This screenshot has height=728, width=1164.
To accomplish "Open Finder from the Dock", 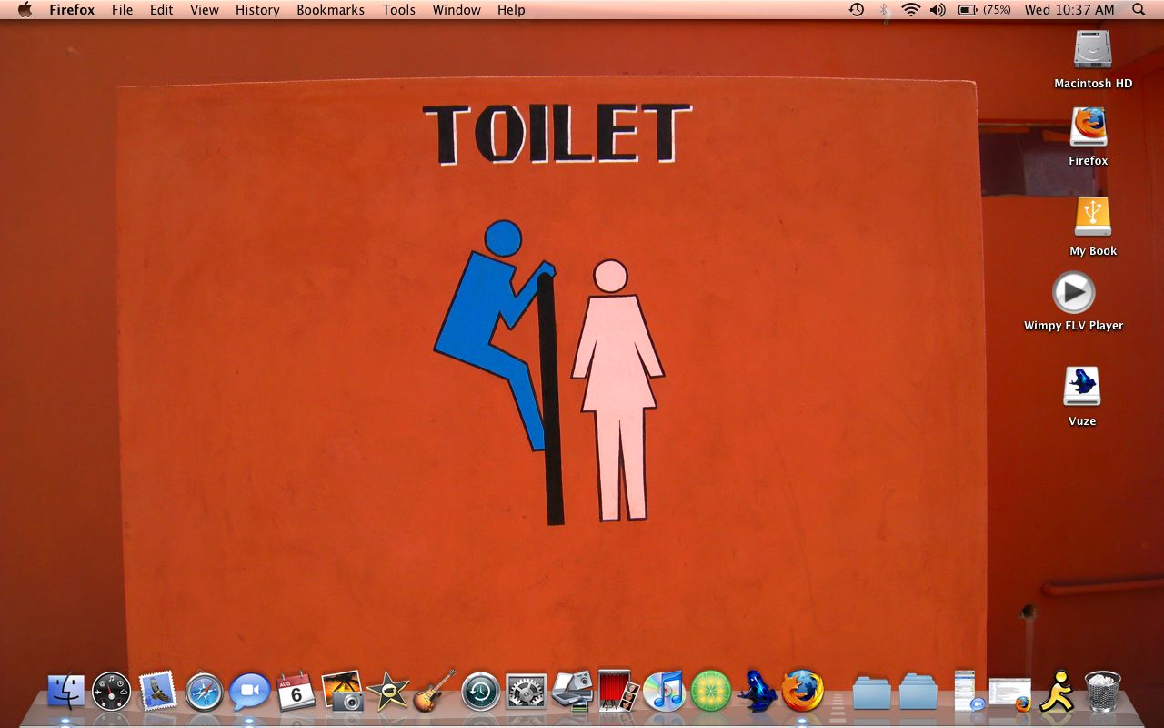I will 65,692.
